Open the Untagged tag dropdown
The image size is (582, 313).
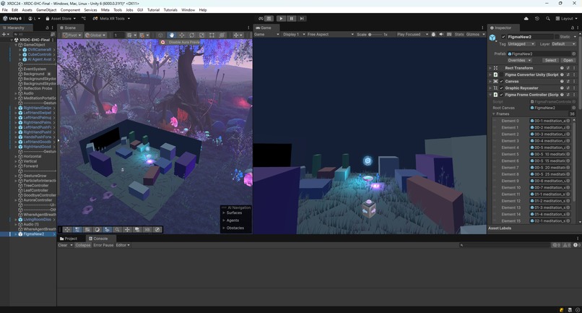click(x=521, y=44)
